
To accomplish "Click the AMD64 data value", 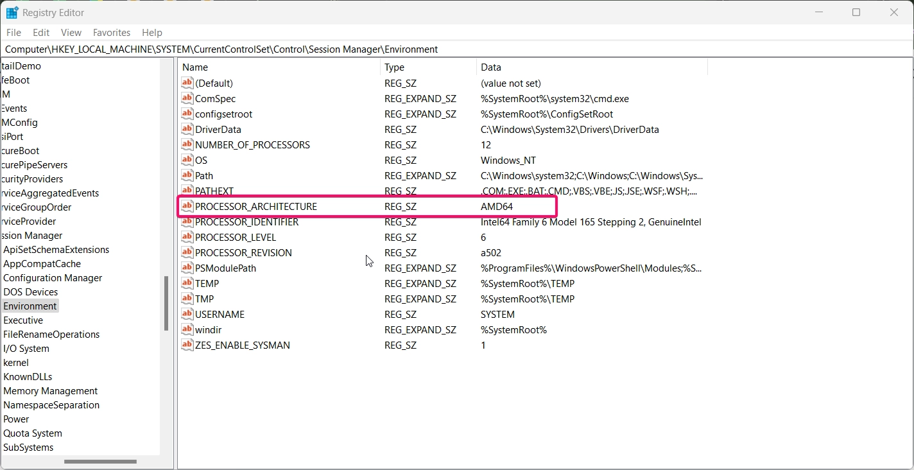I will 497,206.
